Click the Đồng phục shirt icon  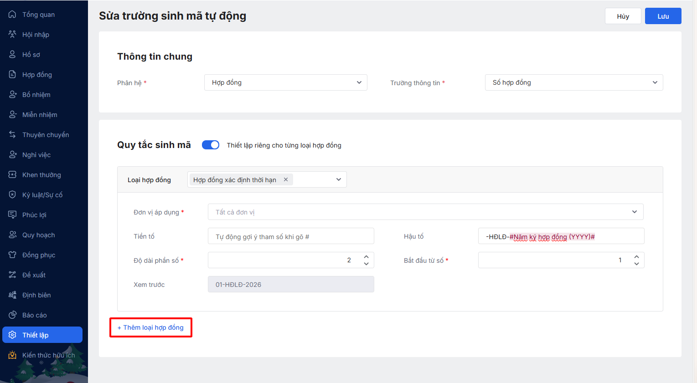pyautogui.click(x=12, y=255)
